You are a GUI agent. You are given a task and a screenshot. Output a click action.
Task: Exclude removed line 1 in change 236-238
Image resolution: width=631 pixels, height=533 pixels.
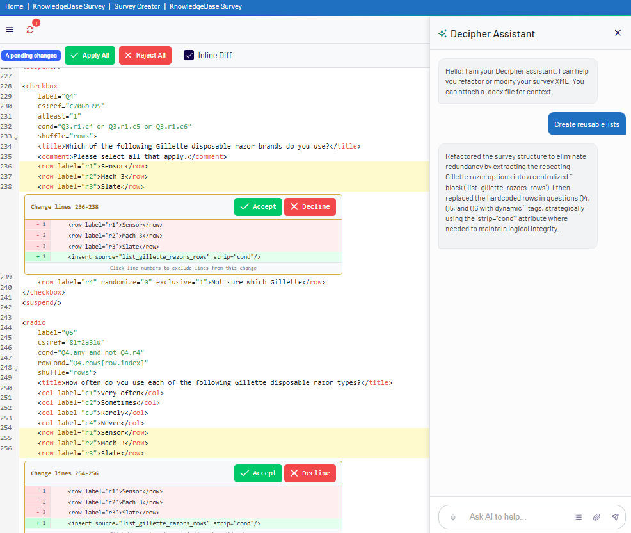(x=41, y=225)
